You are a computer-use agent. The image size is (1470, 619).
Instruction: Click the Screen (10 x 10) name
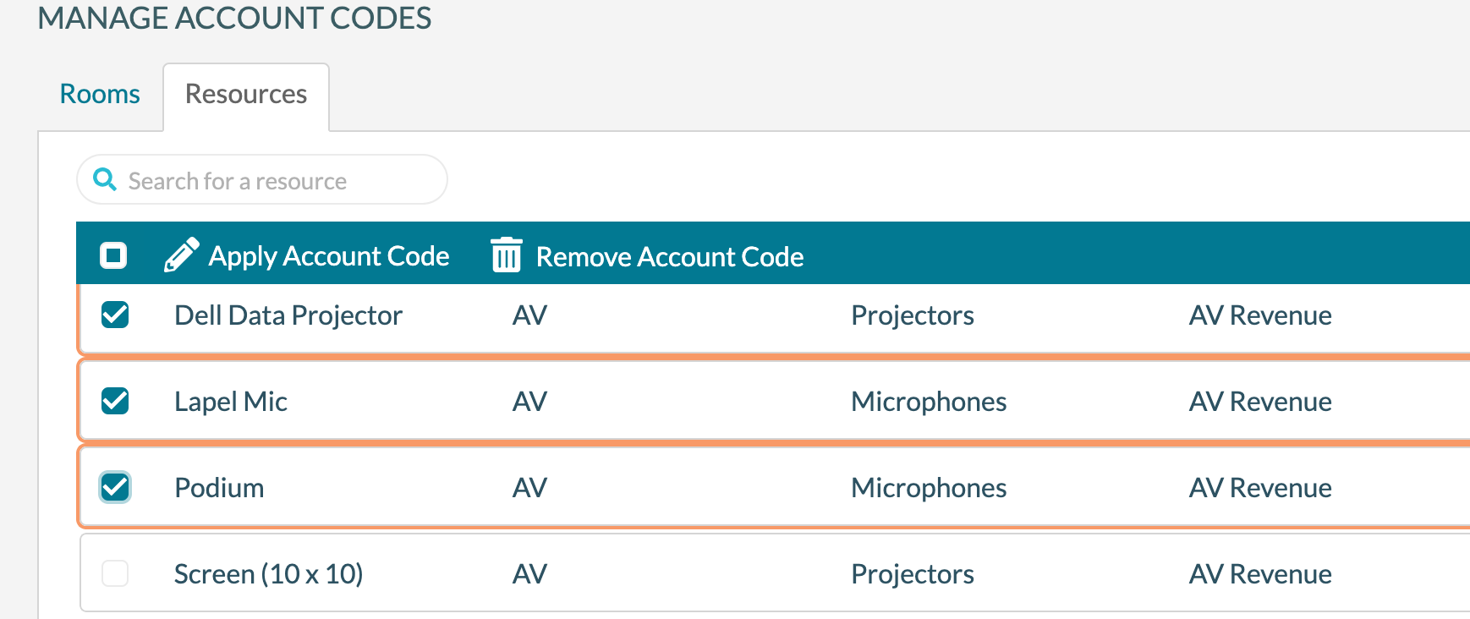tap(269, 574)
